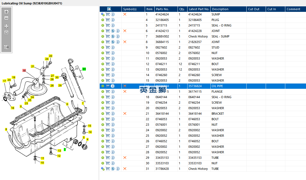Click 'Check History' for item 31 TUBE
The height and width of the screenshot is (180, 306).
[x=198, y=169]
